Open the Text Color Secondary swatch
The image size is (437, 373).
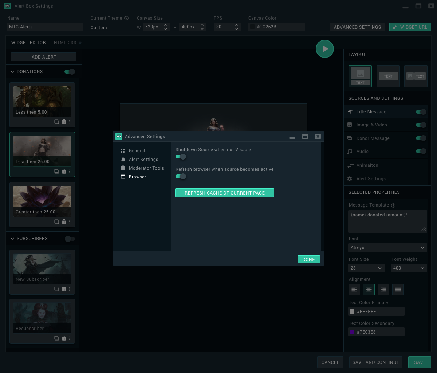[x=352, y=332]
